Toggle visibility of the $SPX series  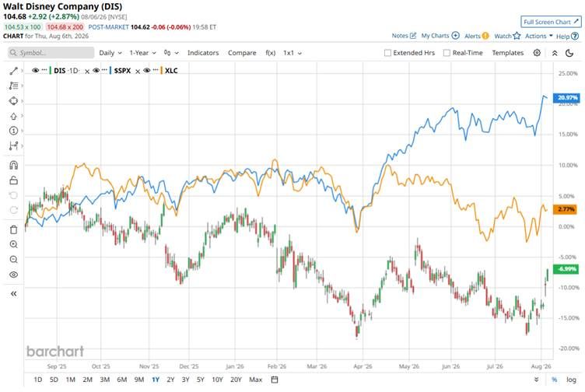pos(96,71)
